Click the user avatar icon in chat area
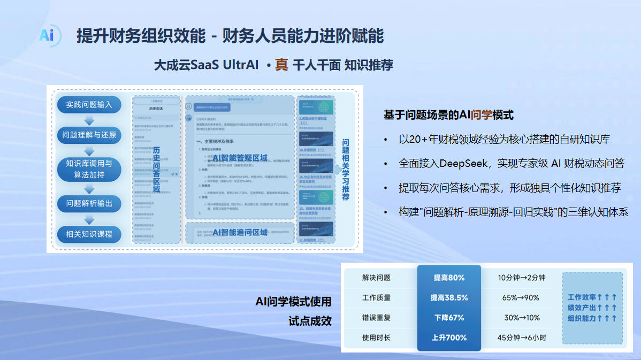The width and height of the screenshot is (641, 360). tap(188, 106)
